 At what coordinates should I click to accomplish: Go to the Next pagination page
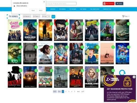[78, 92]
